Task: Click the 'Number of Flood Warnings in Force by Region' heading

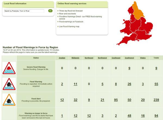Action: coord(30,47)
